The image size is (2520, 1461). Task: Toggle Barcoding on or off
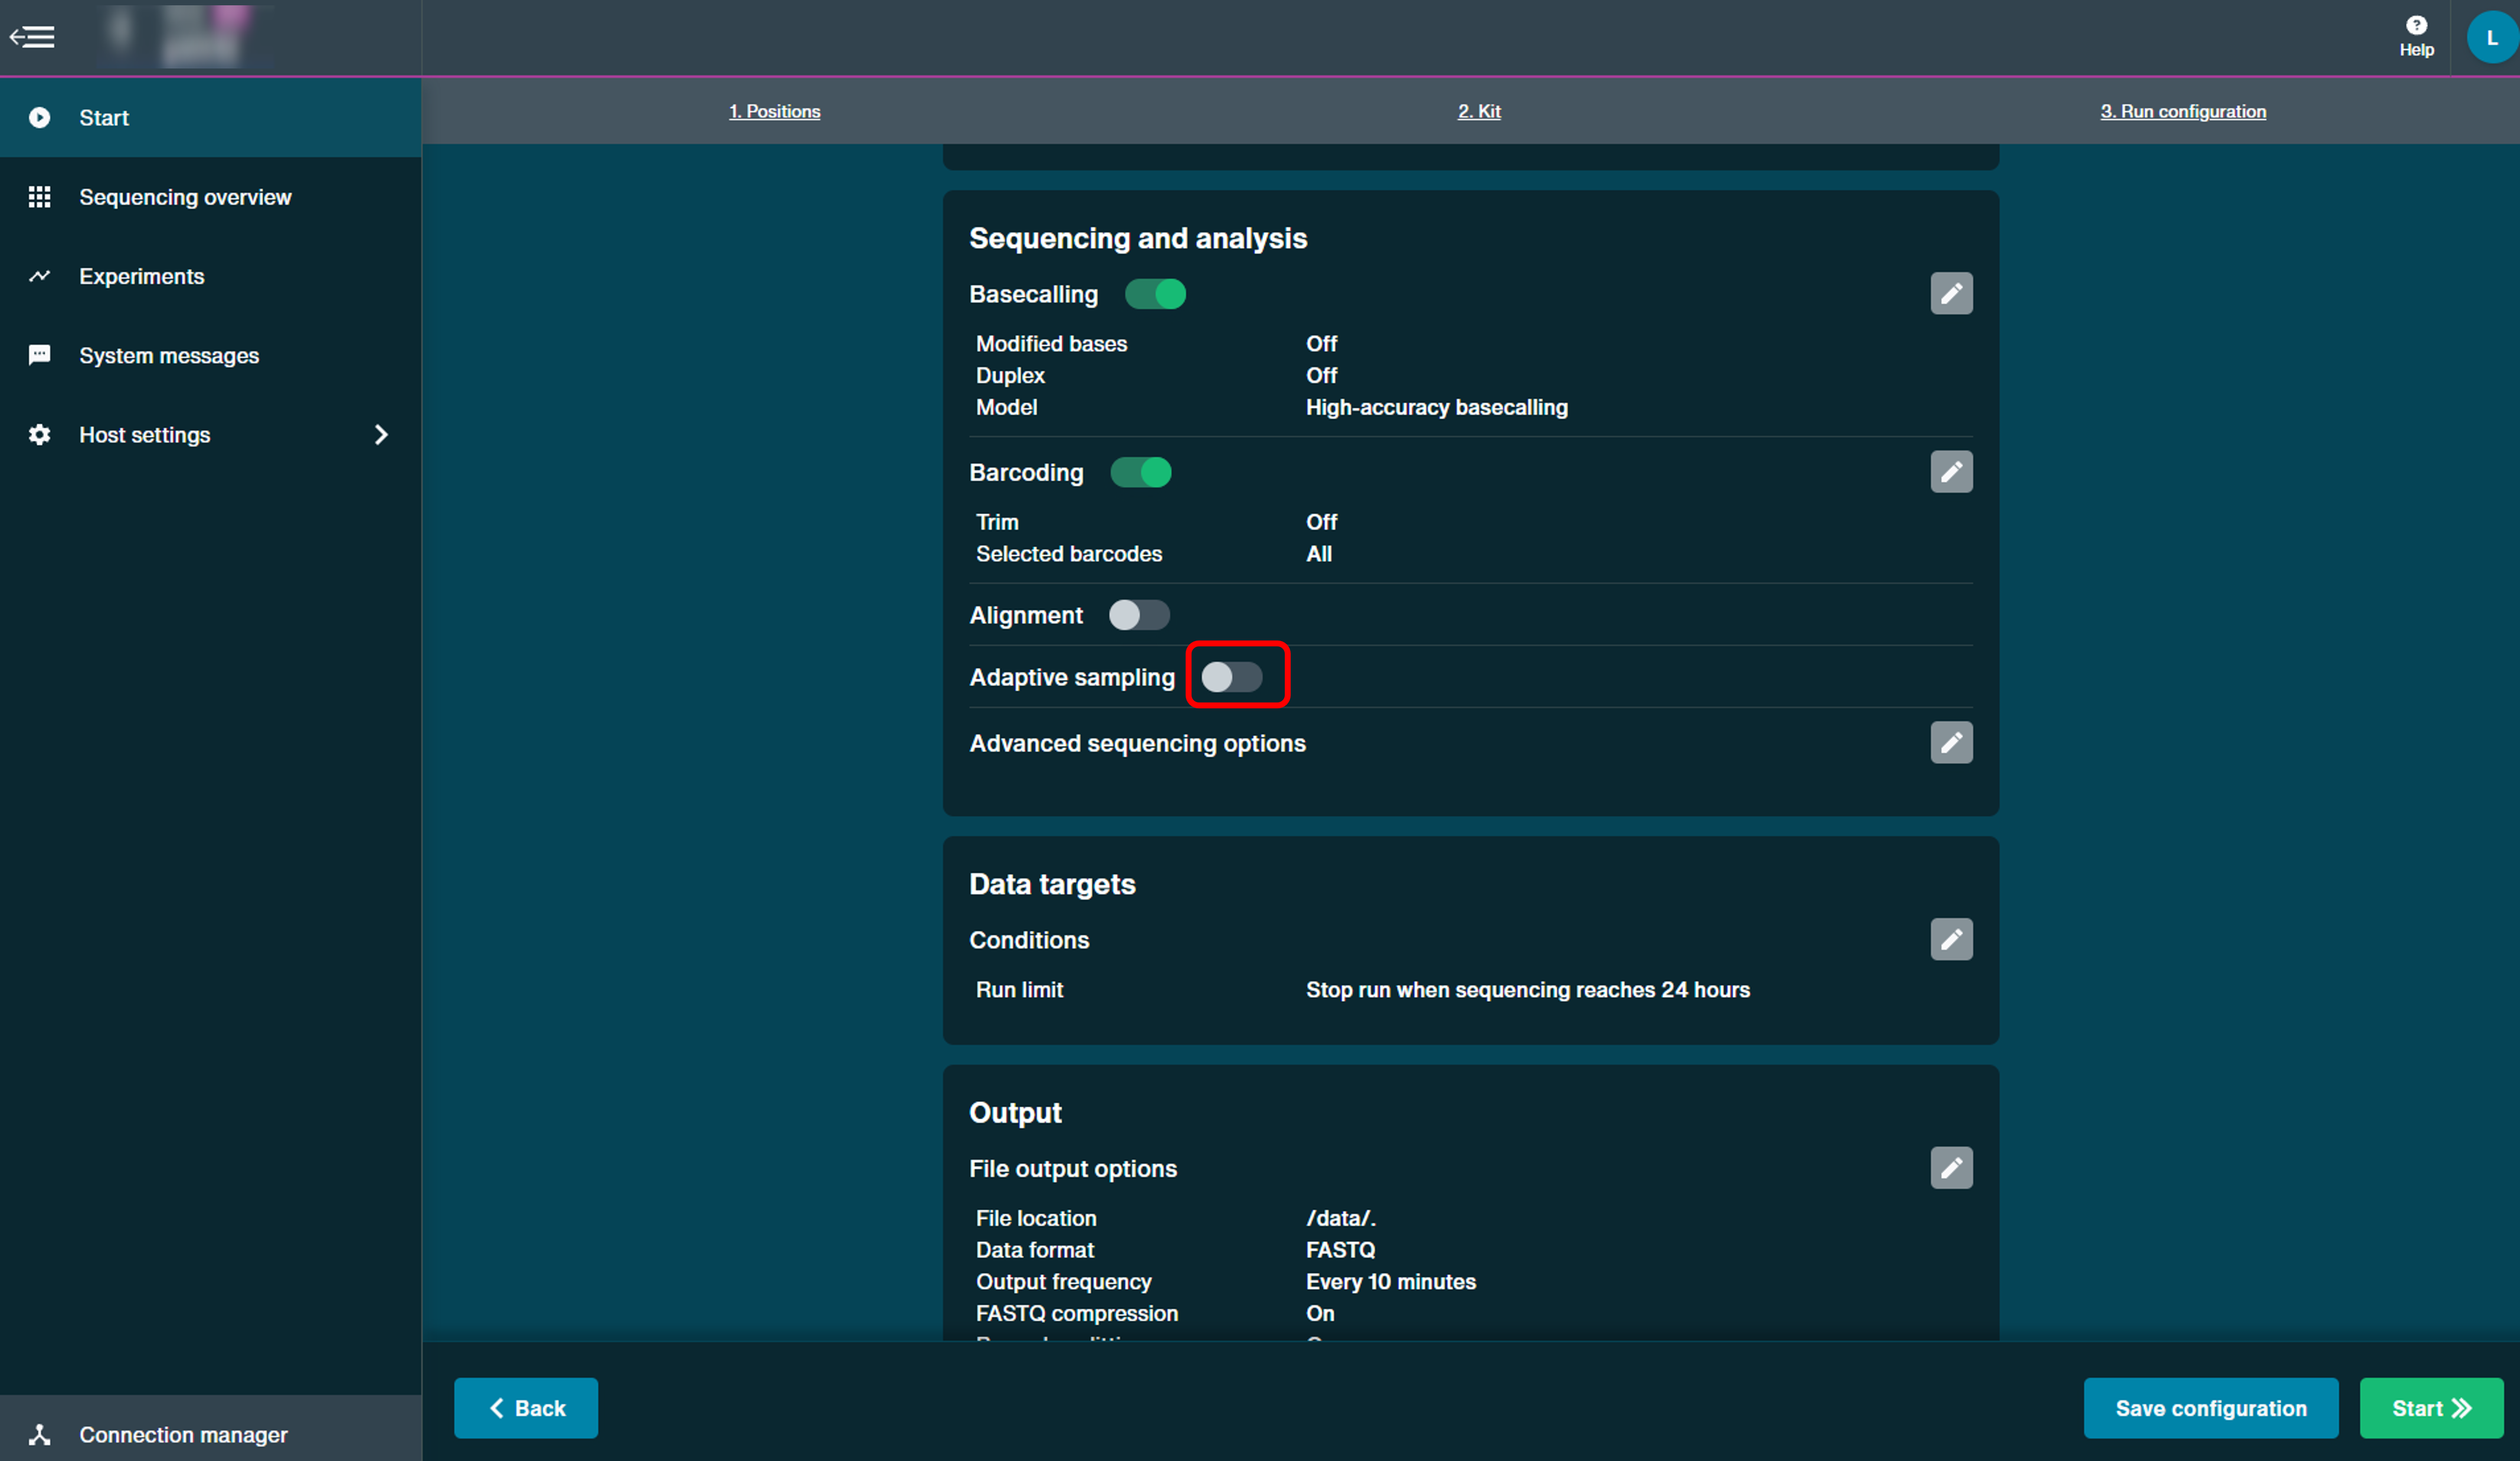1138,471
